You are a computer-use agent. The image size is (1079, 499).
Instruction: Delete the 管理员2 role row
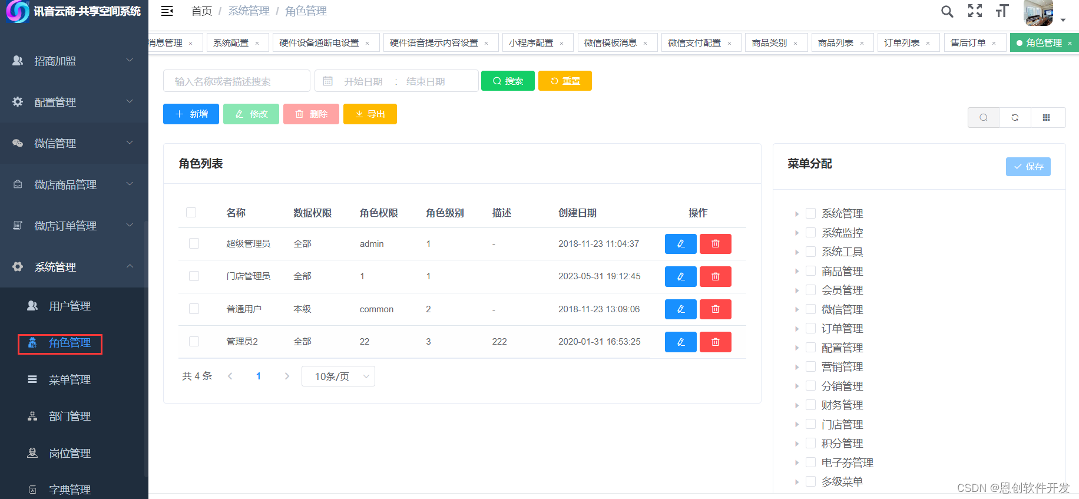click(716, 342)
